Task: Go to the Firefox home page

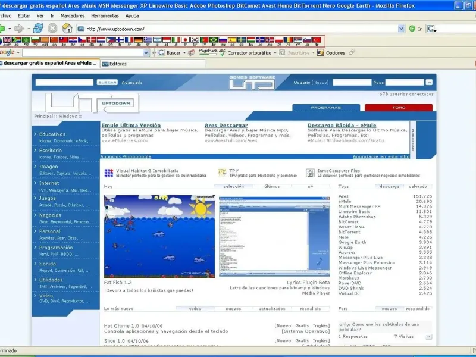Action: pos(67,29)
